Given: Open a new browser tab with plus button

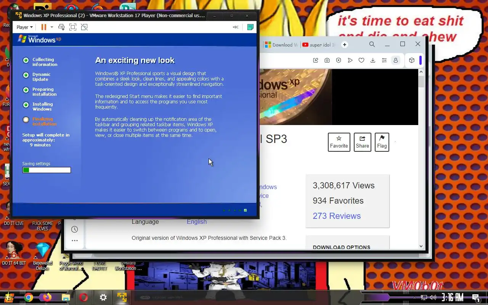Looking at the screenshot, I should (345, 45).
